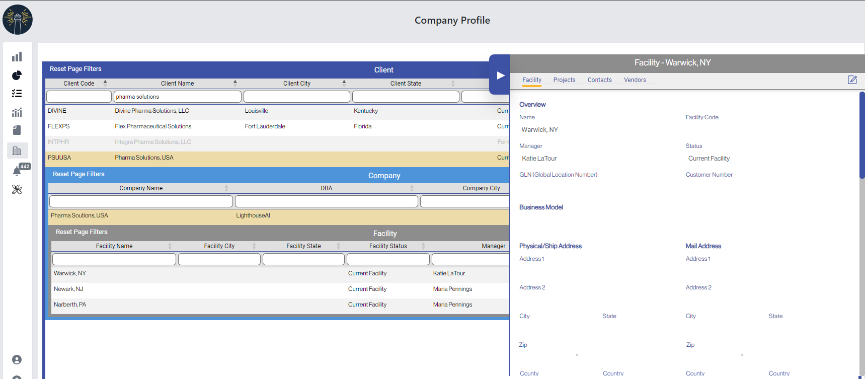Go to the Contacts tab
The image size is (865, 379).
[x=599, y=80]
